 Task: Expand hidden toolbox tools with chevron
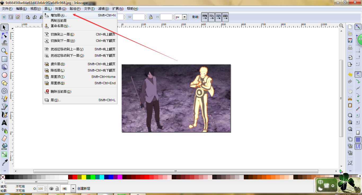pos(5,171)
